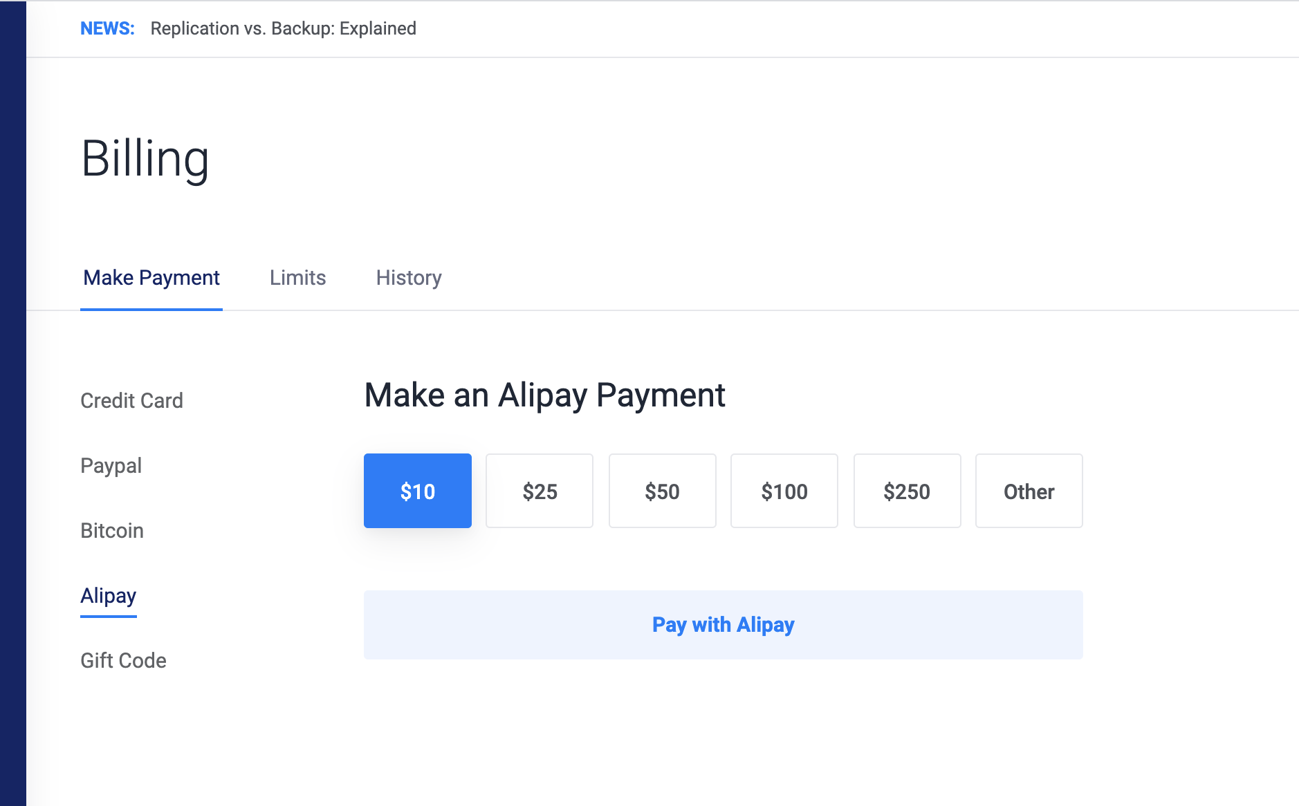The height and width of the screenshot is (806, 1299).
Task: Choose the $25 amount option
Action: coord(540,491)
